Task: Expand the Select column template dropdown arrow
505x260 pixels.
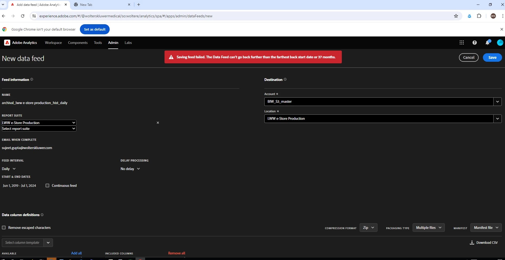Action: pos(48,242)
